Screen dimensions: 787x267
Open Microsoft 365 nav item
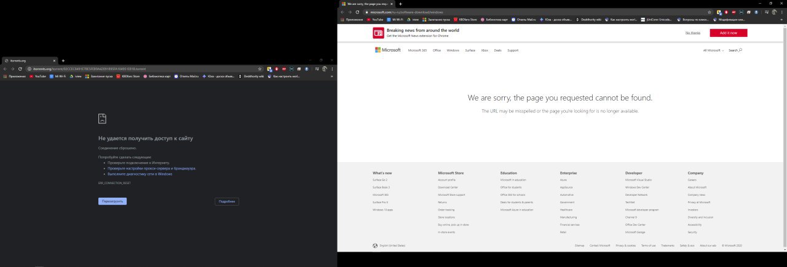point(417,50)
